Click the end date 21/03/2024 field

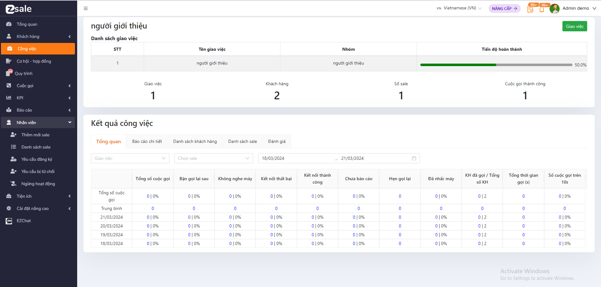[375, 158]
